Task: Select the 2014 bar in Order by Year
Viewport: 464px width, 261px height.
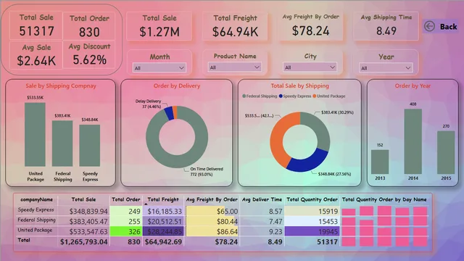Action: 413,141
